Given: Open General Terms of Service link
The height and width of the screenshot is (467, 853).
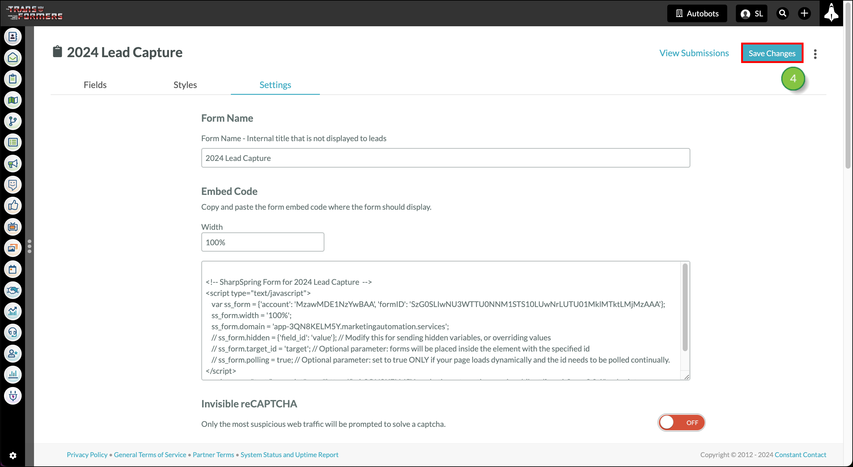Looking at the screenshot, I should point(150,455).
